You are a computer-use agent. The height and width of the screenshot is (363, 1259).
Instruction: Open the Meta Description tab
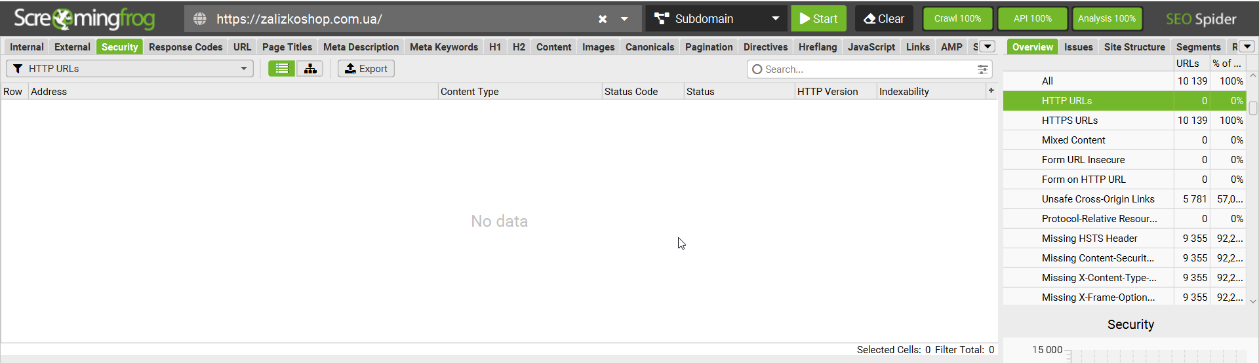click(361, 47)
